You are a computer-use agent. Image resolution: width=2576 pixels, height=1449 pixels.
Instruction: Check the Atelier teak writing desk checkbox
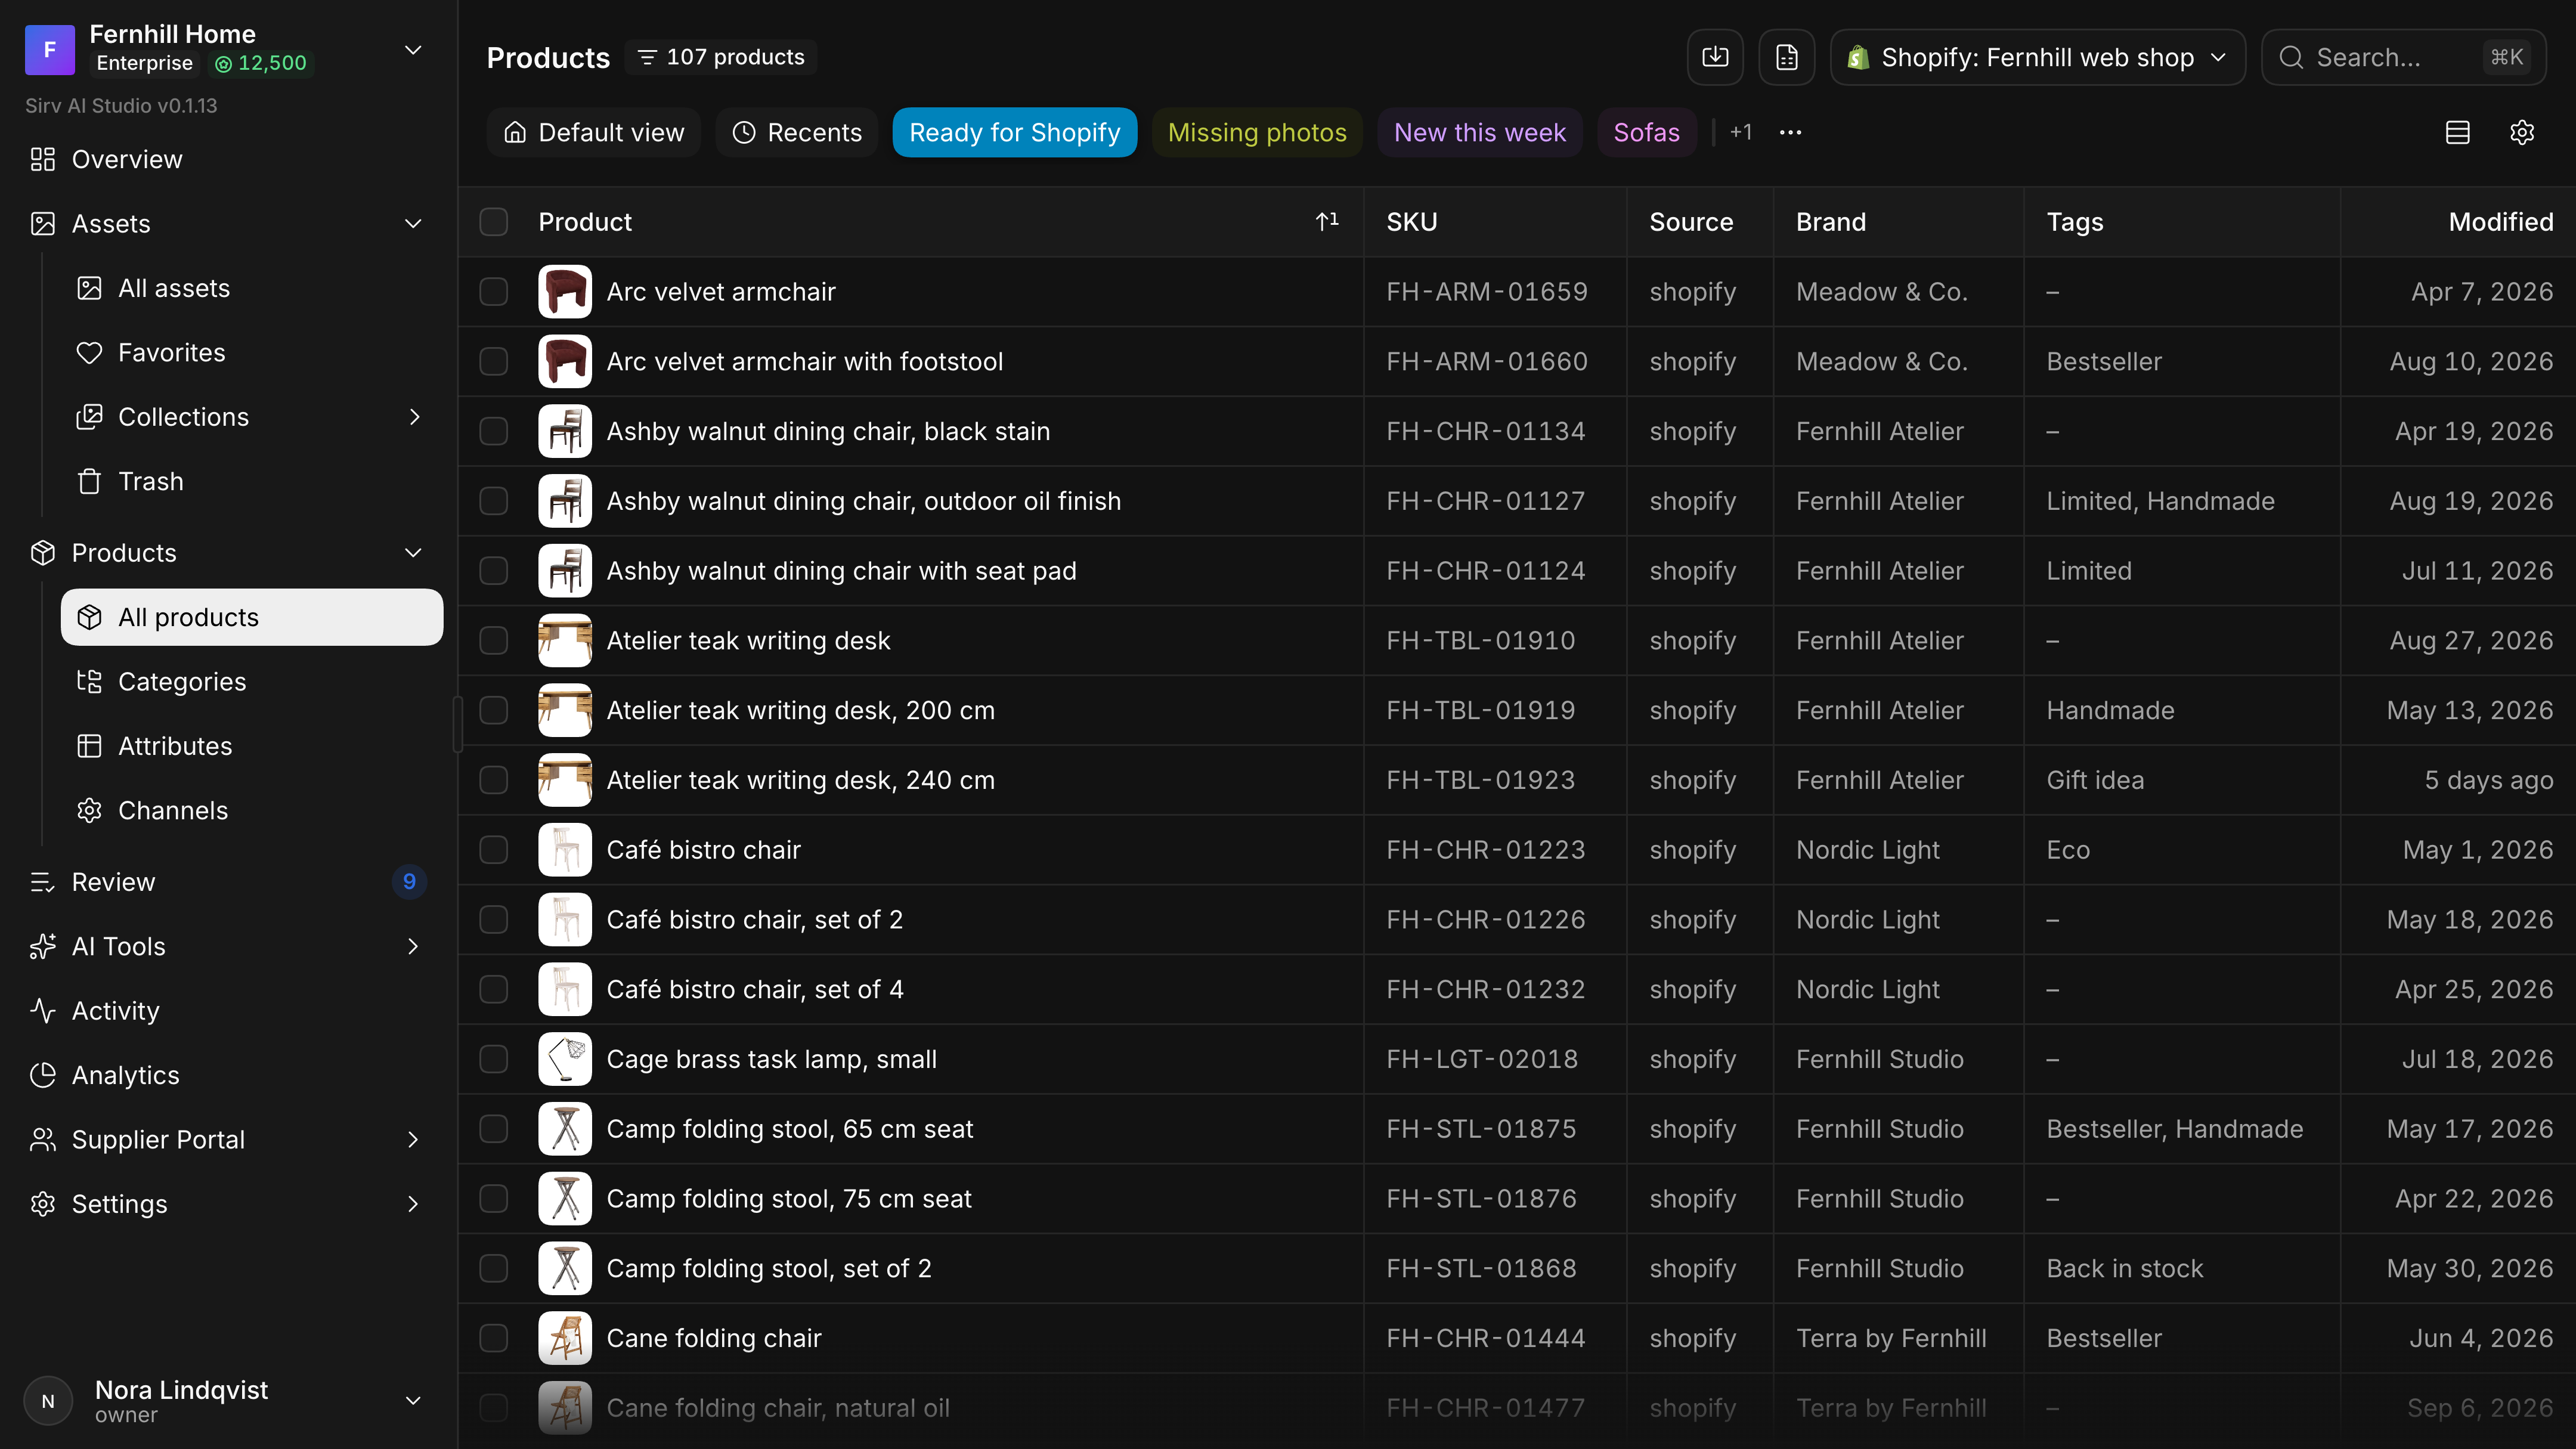point(494,640)
